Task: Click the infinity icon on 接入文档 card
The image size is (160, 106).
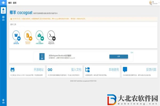Action: point(50,70)
